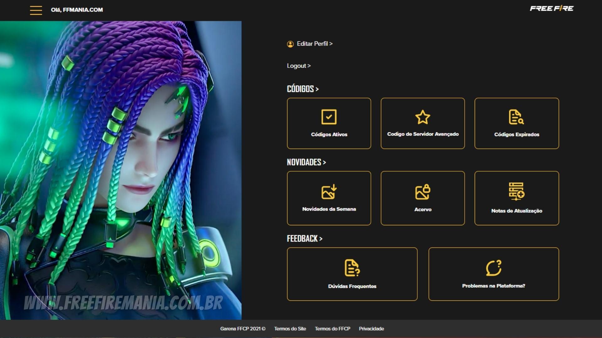Click the Free Fire logo

pos(552,8)
